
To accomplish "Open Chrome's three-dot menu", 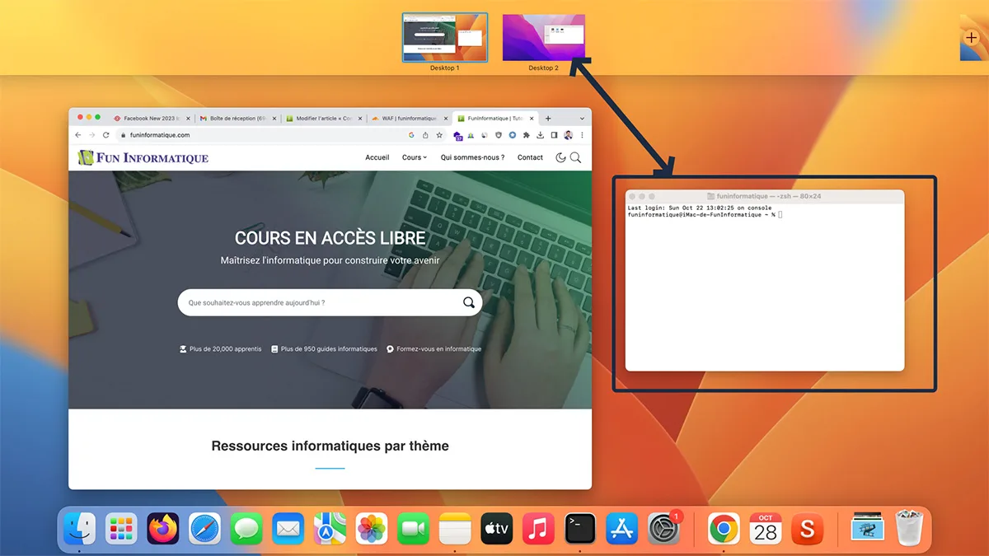I will (x=582, y=135).
